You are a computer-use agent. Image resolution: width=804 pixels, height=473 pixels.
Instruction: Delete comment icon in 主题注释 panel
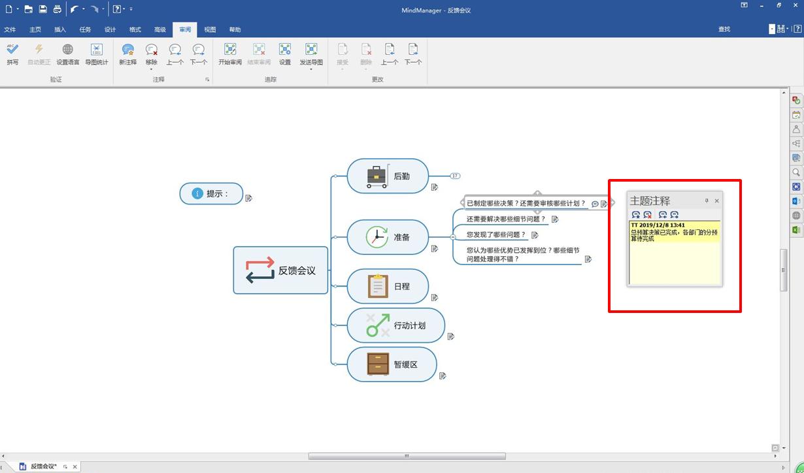(648, 215)
